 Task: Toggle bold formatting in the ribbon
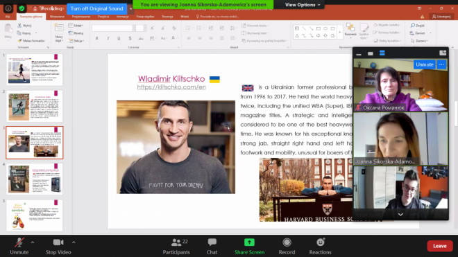[x=97, y=38]
